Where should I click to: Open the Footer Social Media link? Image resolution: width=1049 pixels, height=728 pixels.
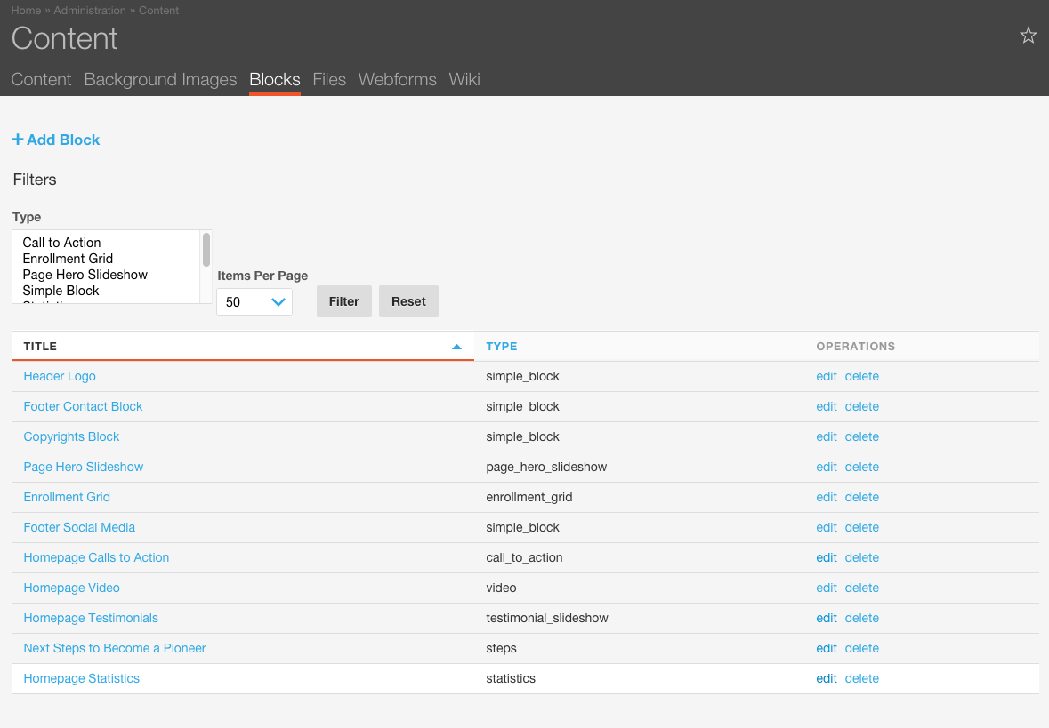[79, 527]
